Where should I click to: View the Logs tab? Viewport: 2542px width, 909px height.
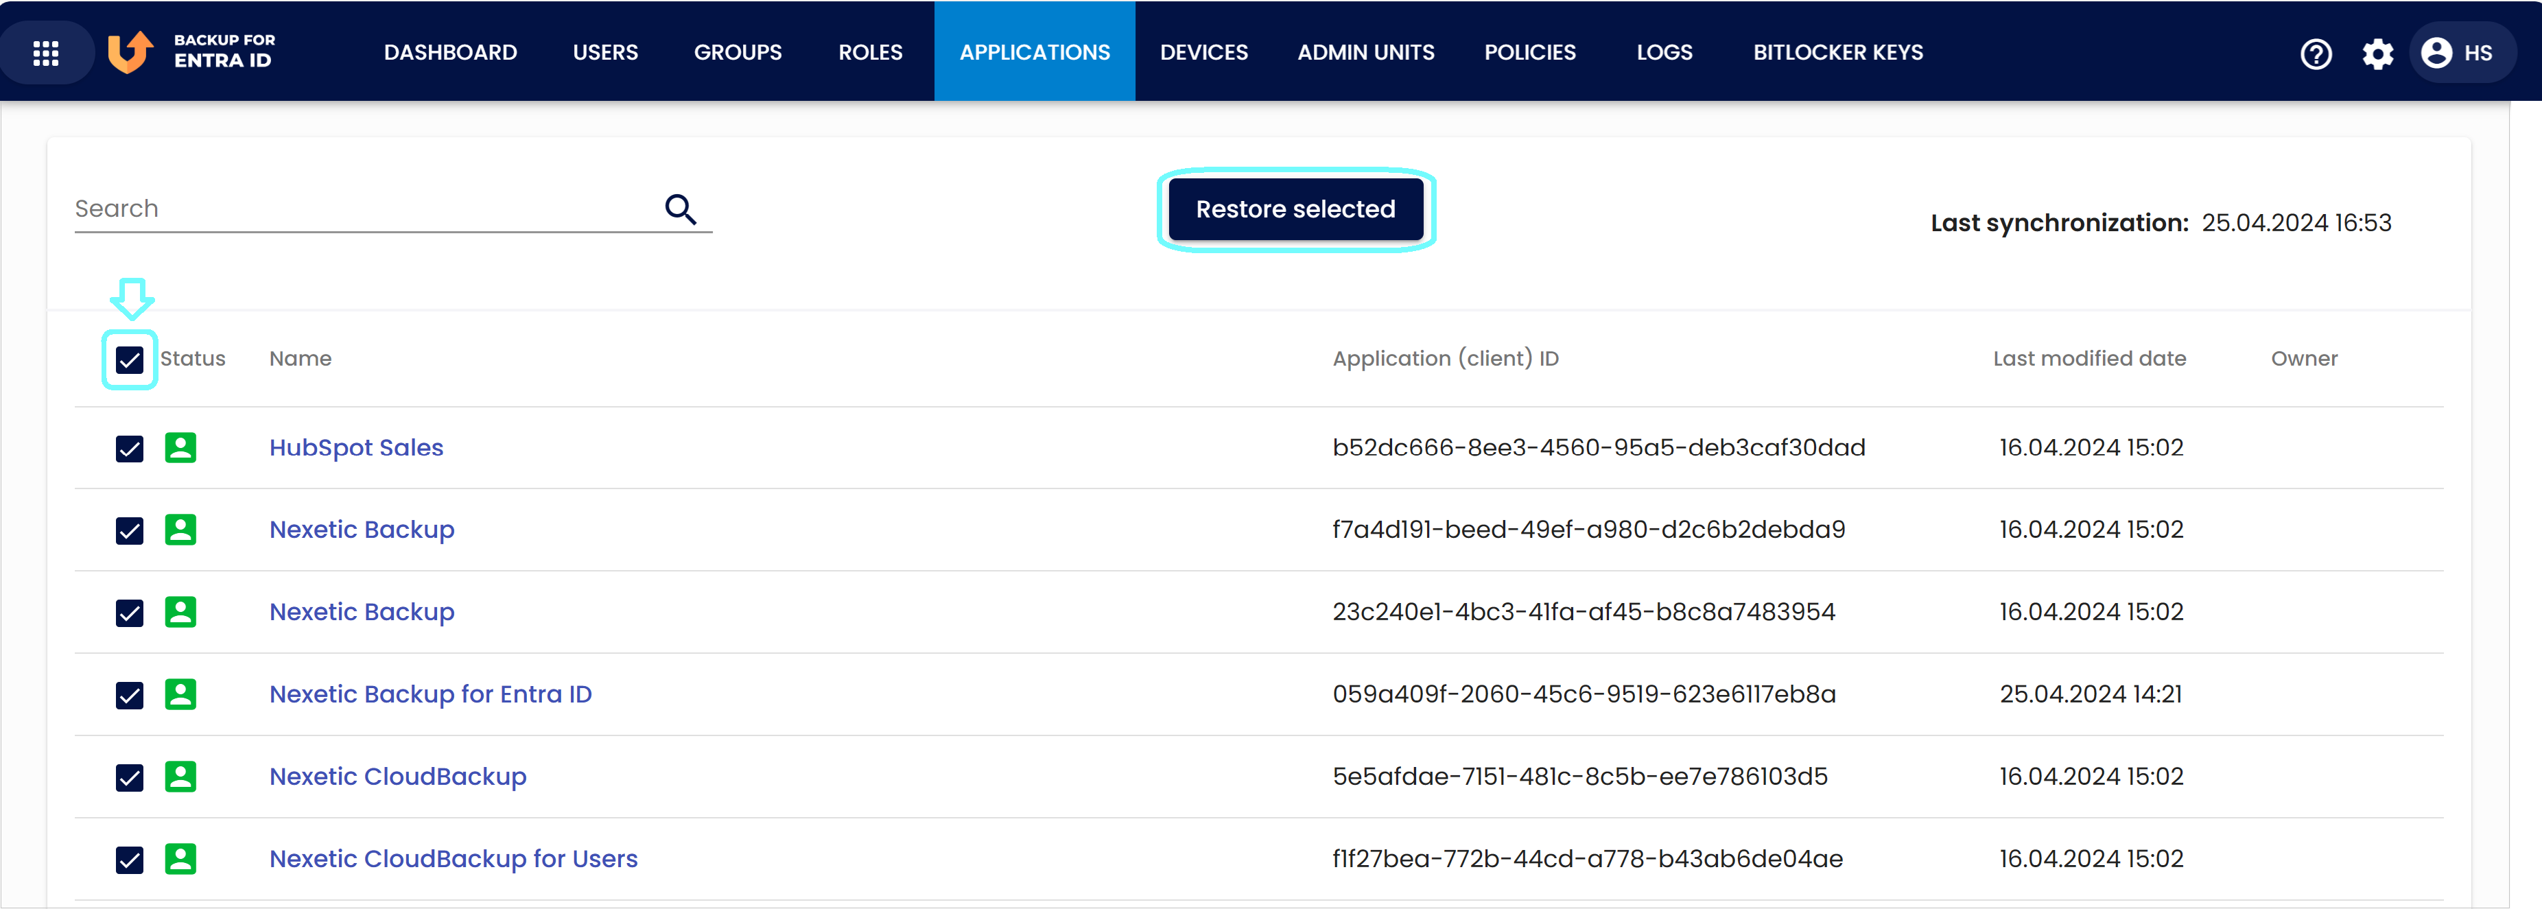pos(1664,52)
